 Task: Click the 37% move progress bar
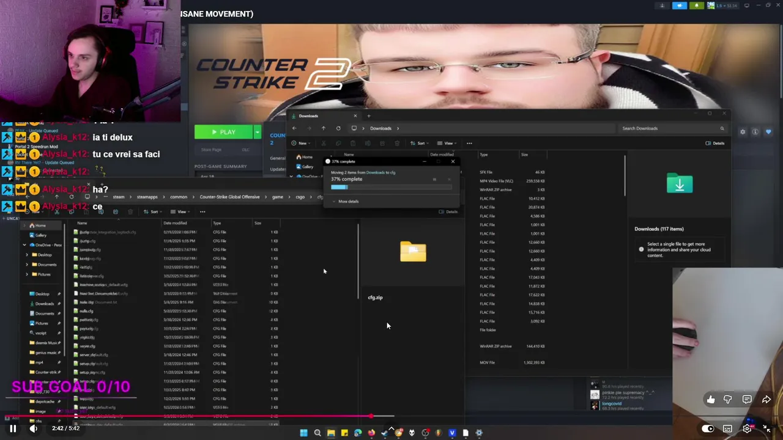click(x=391, y=187)
